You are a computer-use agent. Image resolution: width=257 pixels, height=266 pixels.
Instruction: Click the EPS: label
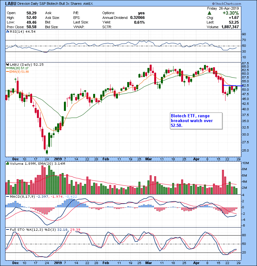tap(77, 18)
